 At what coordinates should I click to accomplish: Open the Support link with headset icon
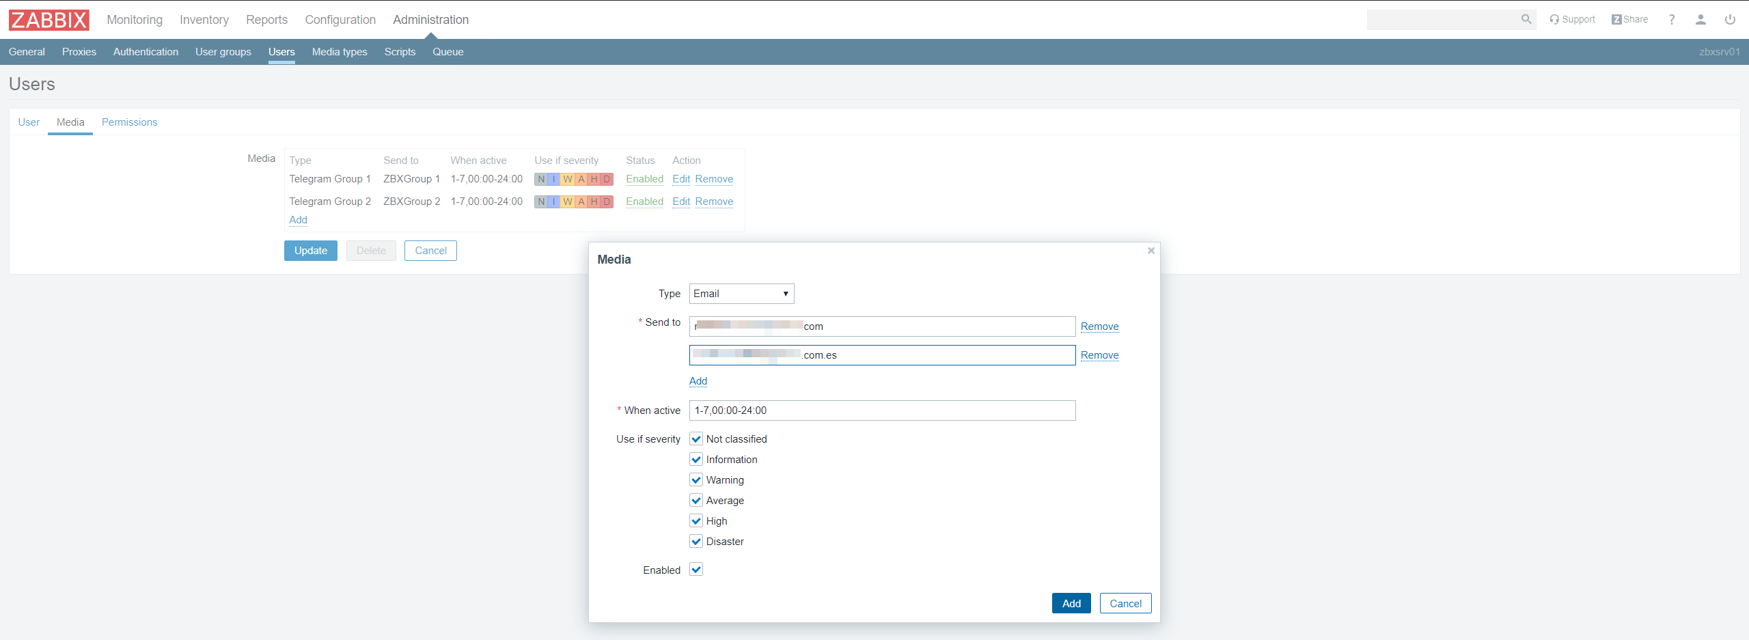pos(1572,19)
